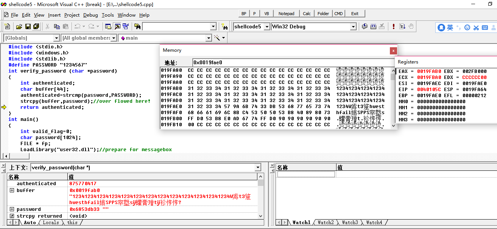Open the Debug menu

coord(90,15)
